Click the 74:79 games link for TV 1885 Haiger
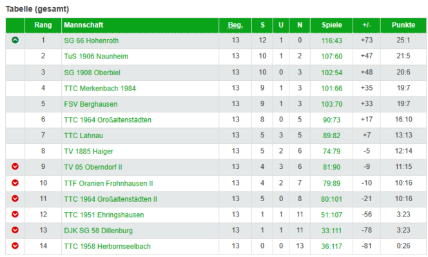 click(x=332, y=152)
